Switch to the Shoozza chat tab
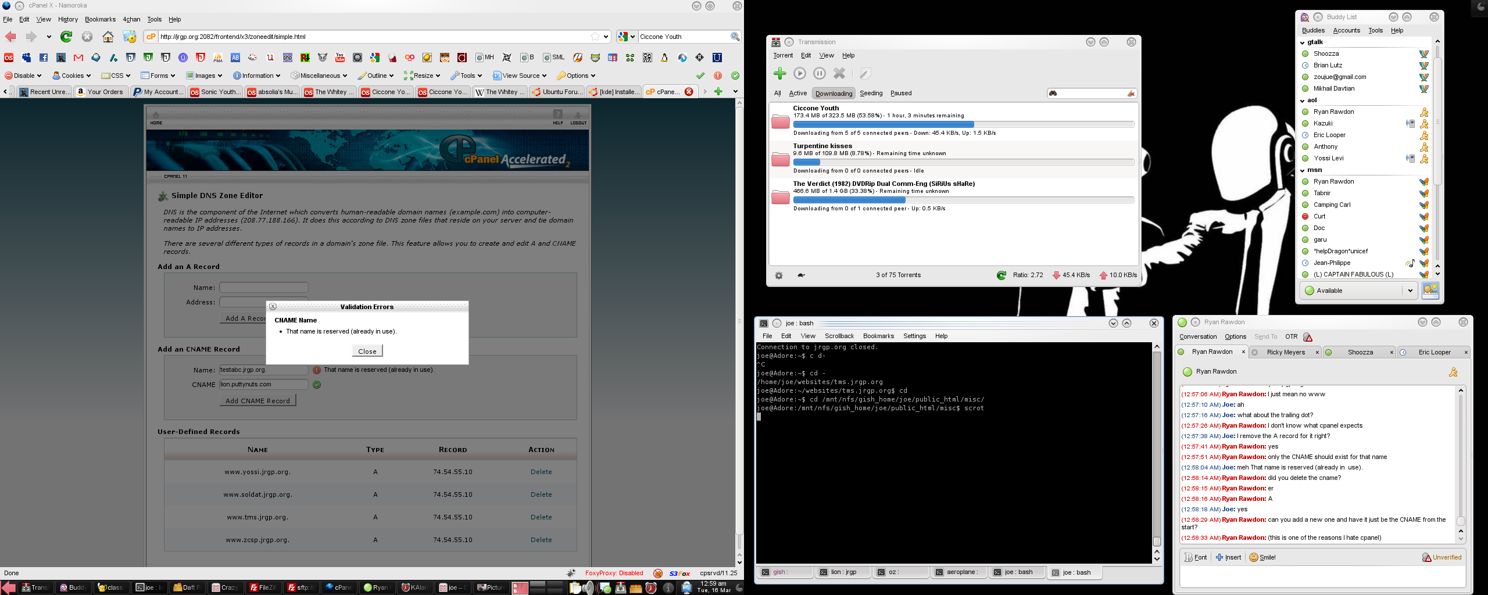The height and width of the screenshot is (595, 1488). click(x=1360, y=352)
